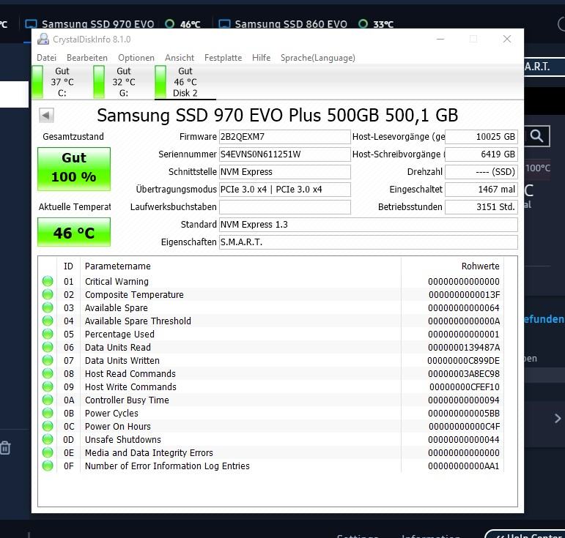Click Samsung SSD 860 EVO tab in background
The image size is (565, 538).
[291, 24]
